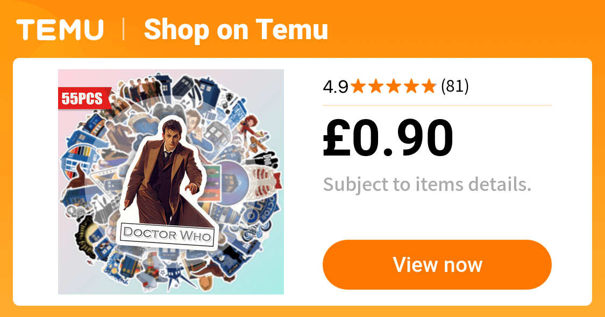Click the £0.90 price
The width and height of the screenshot is (605, 317).
388,138
